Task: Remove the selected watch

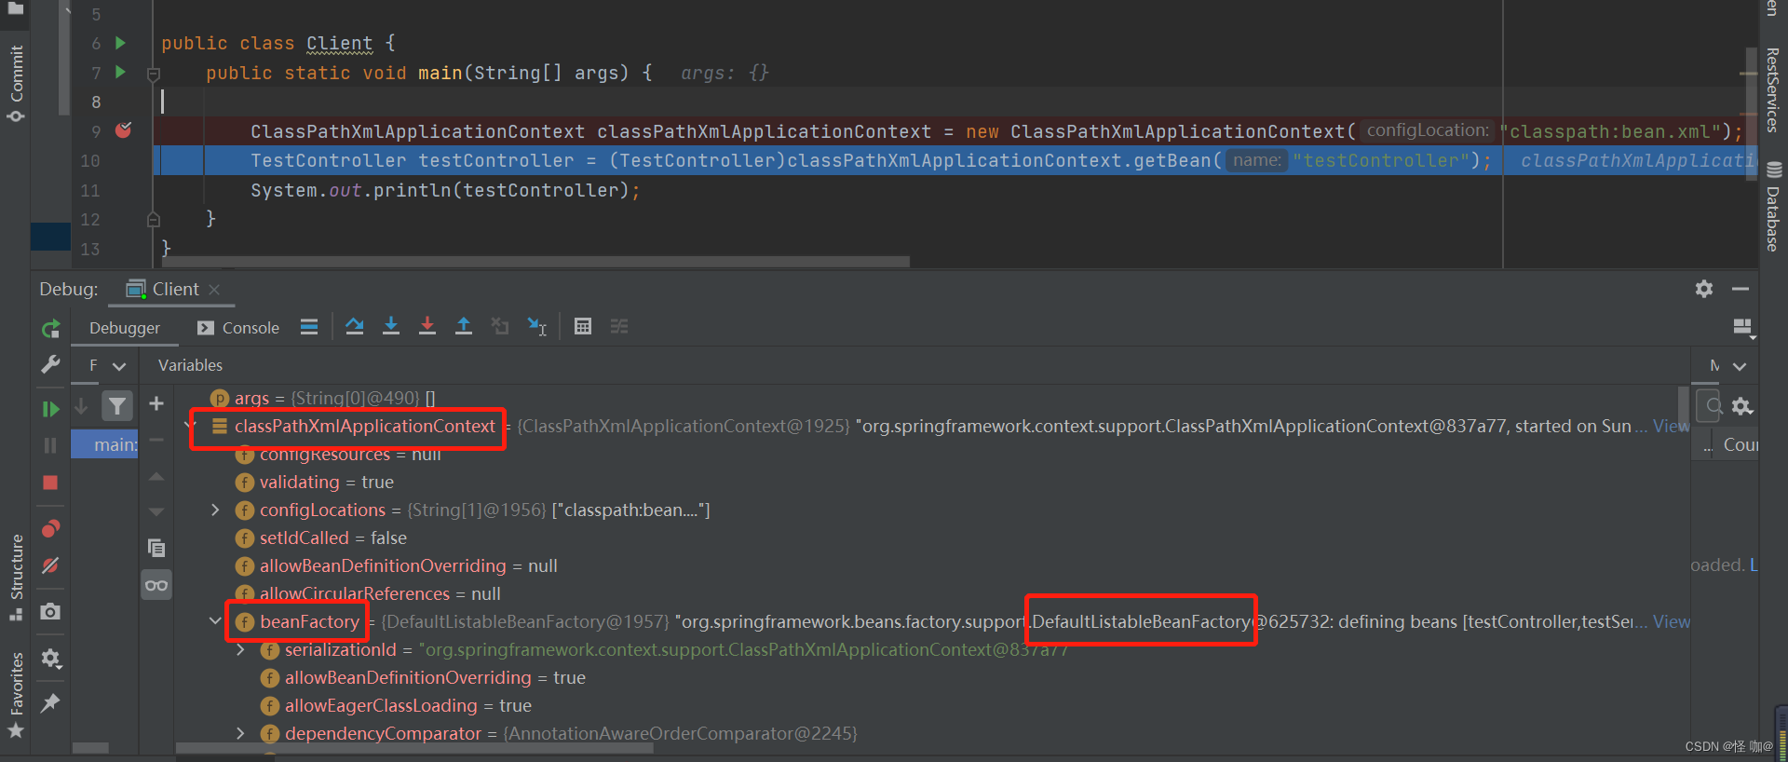Action: [156, 440]
